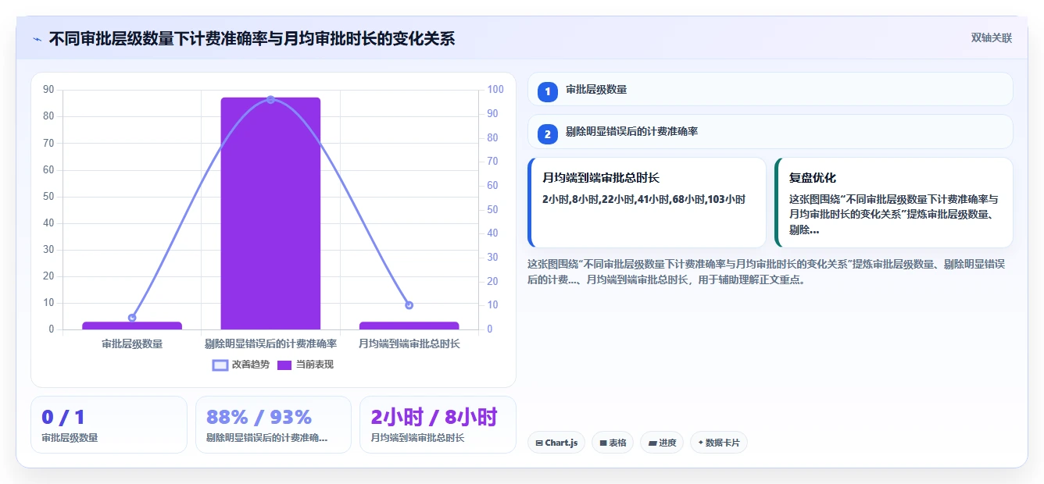Click the 进度 tag
The height and width of the screenshot is (484, 1044).
(662, 443)
